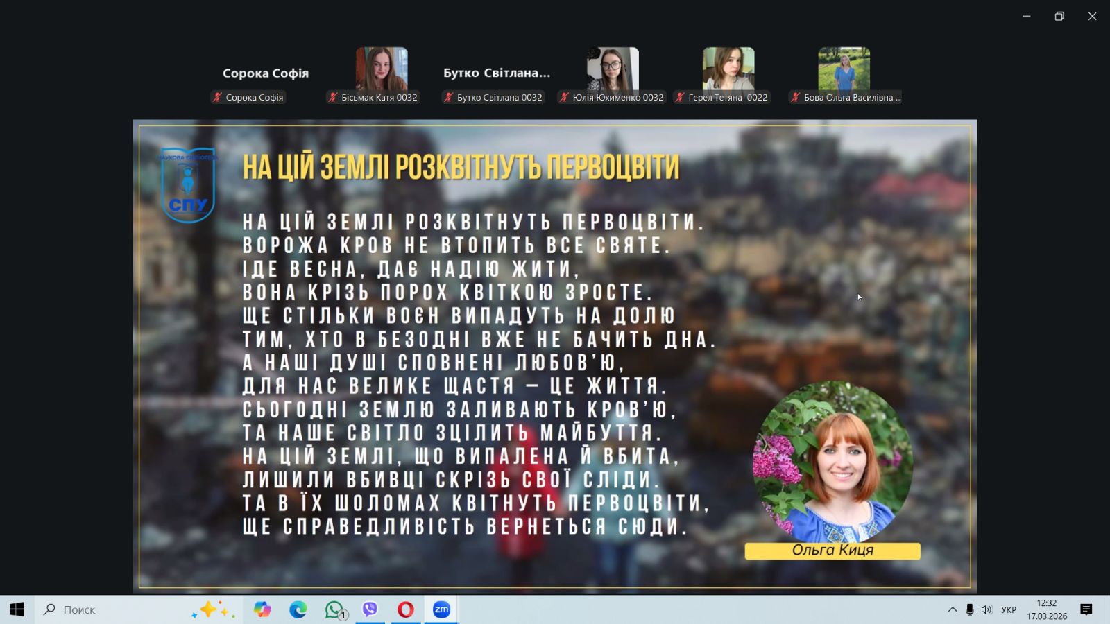
Task: Toggle the volume speaker icon in tray
Action: click(x=987, y=609)
